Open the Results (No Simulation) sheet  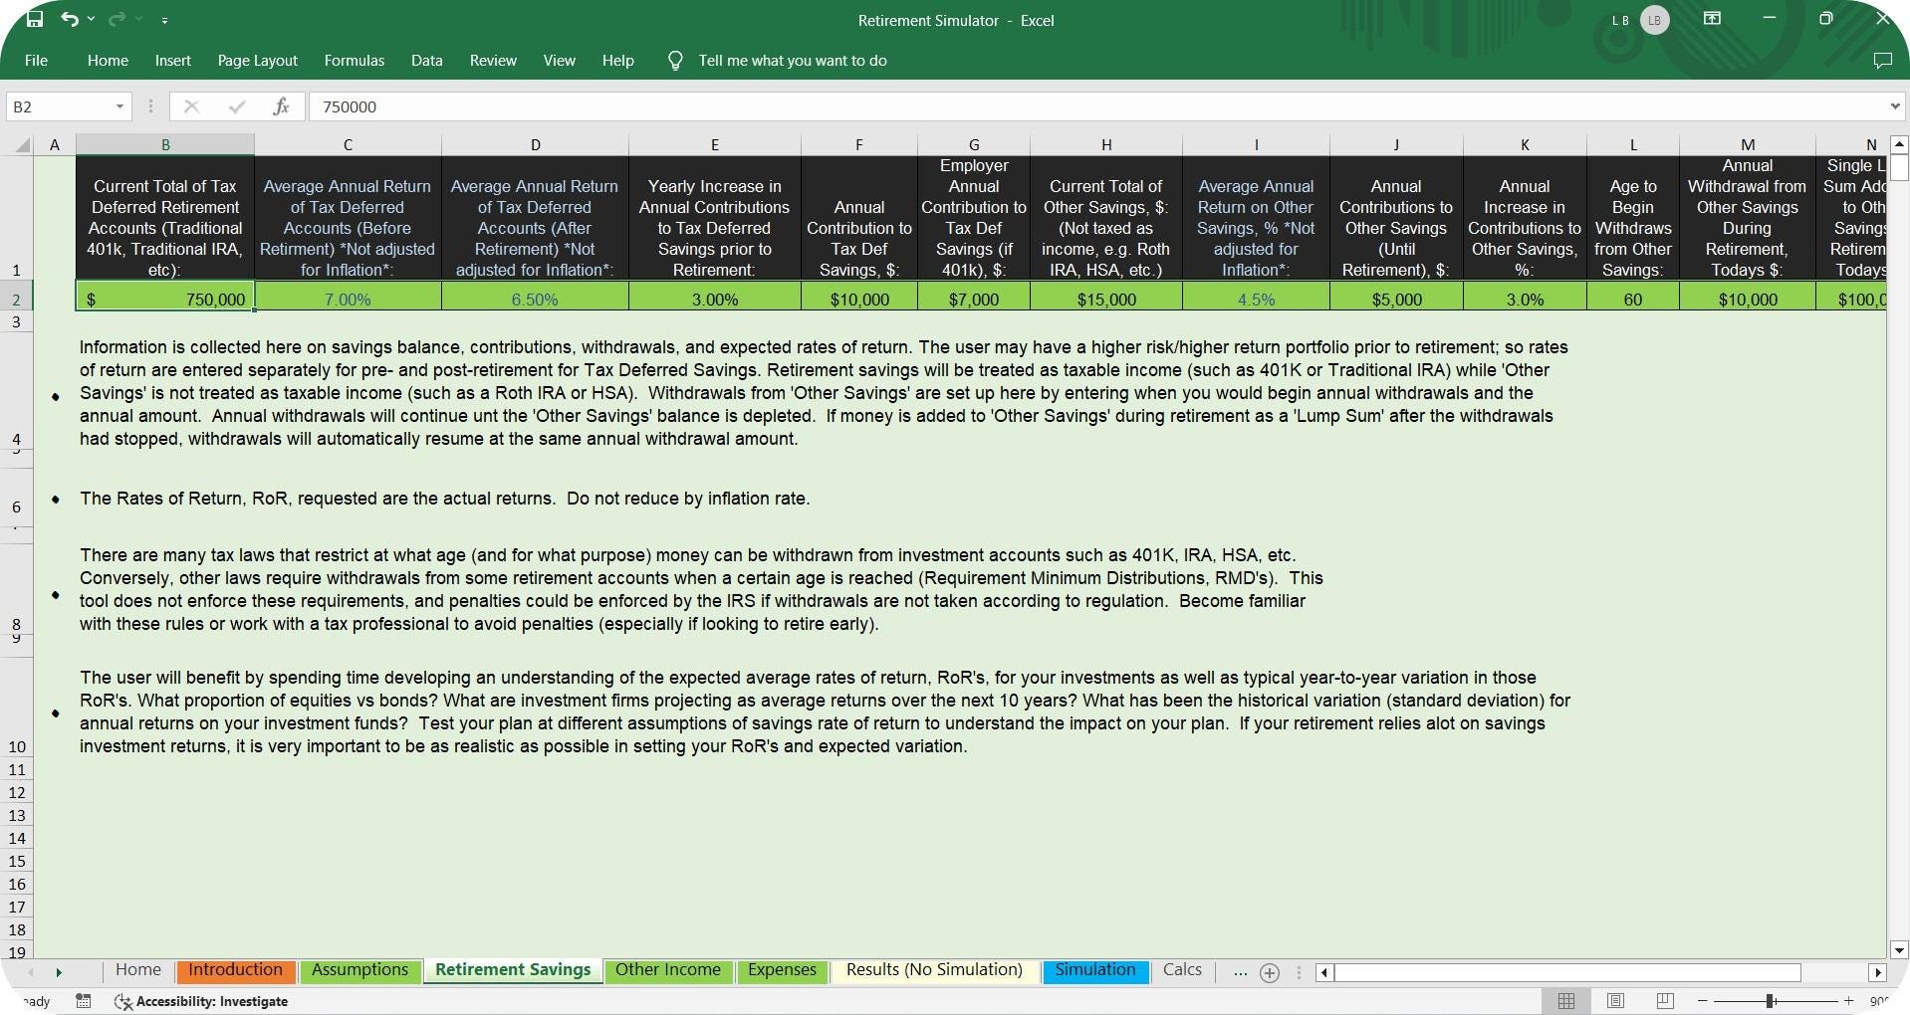point(932,970)
